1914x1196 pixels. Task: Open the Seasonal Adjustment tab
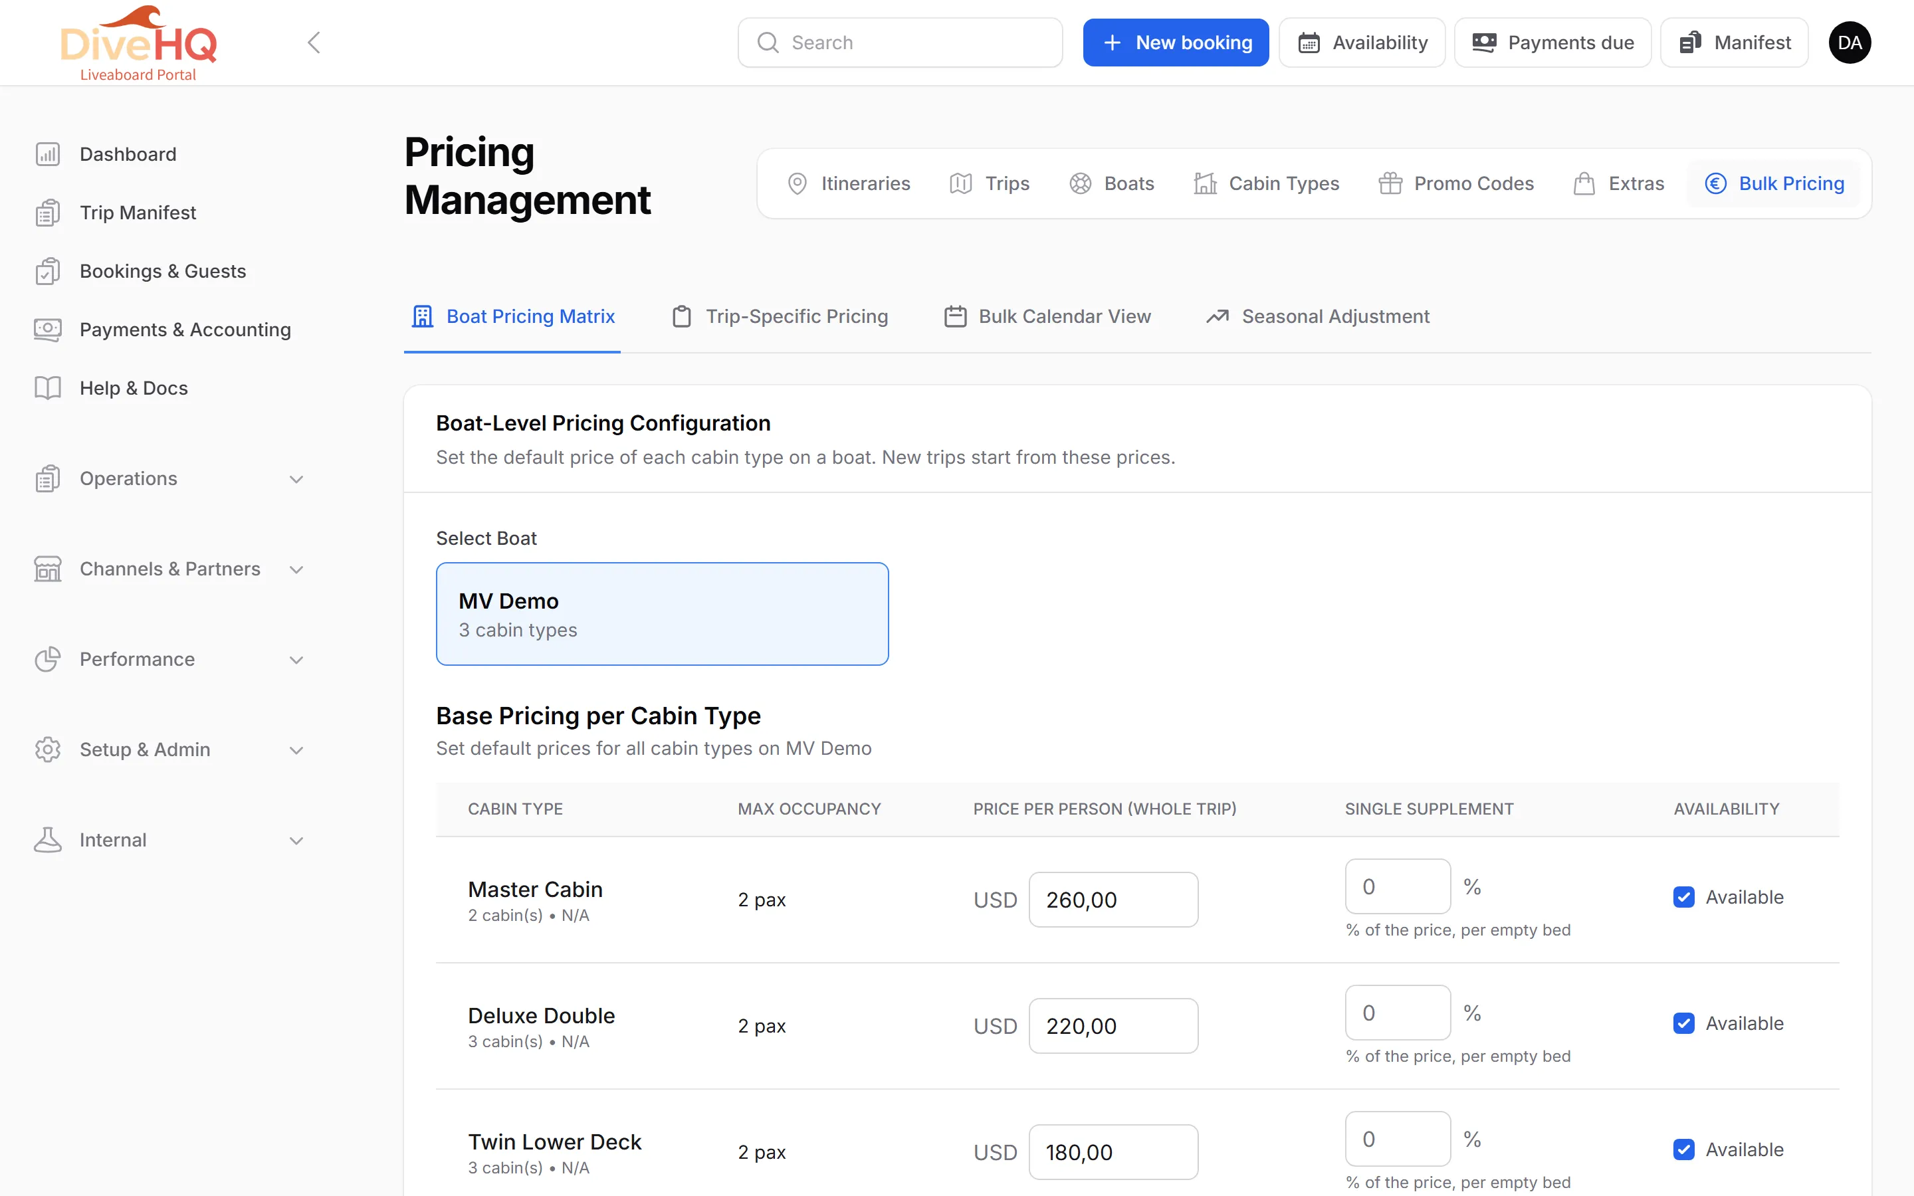pyautogui.click(x=1318, y=316)
